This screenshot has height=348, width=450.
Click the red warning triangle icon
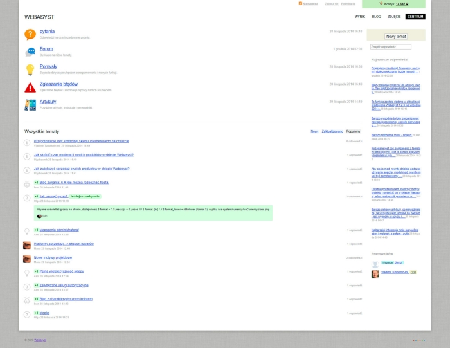click(30, 87)
